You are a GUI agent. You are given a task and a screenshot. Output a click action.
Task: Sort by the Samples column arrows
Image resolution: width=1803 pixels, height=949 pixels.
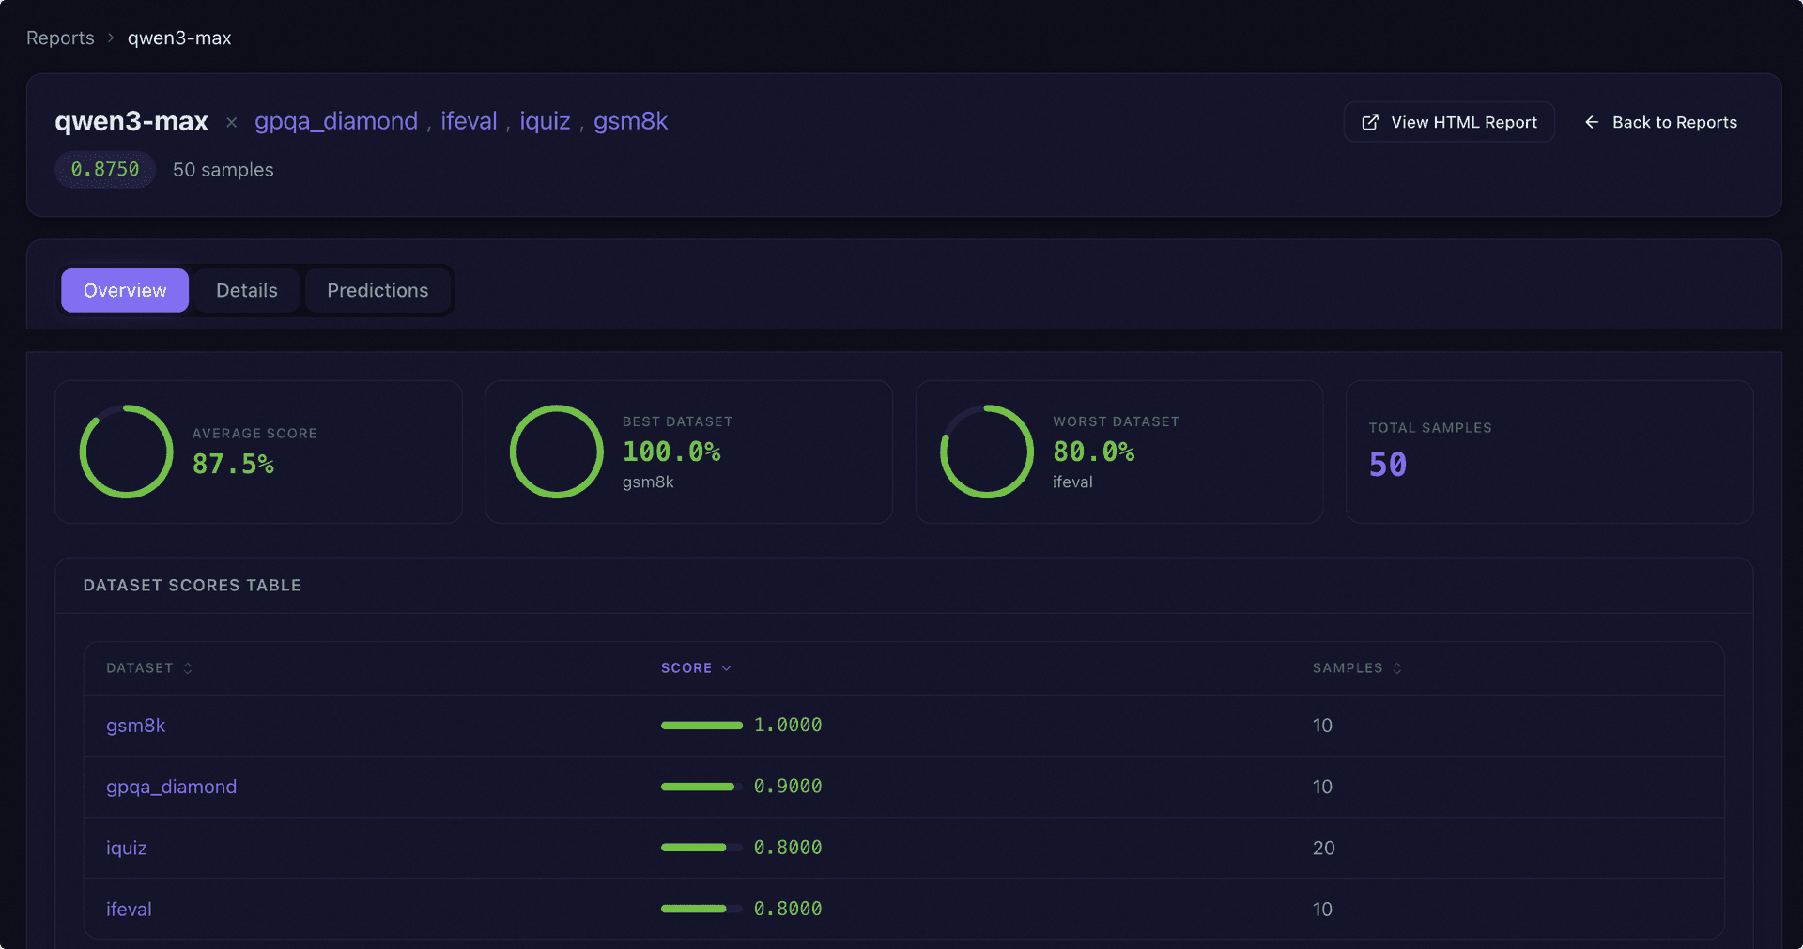tap(1397, 668)
